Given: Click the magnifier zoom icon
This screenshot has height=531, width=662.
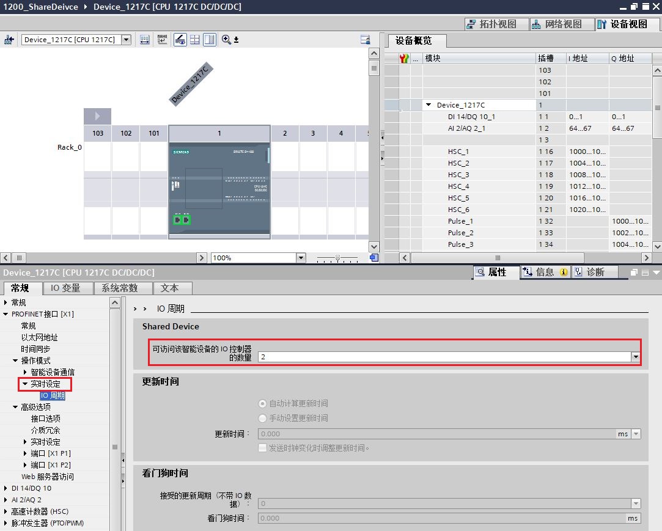Looking at the screenshot, I should click(226, 39).
